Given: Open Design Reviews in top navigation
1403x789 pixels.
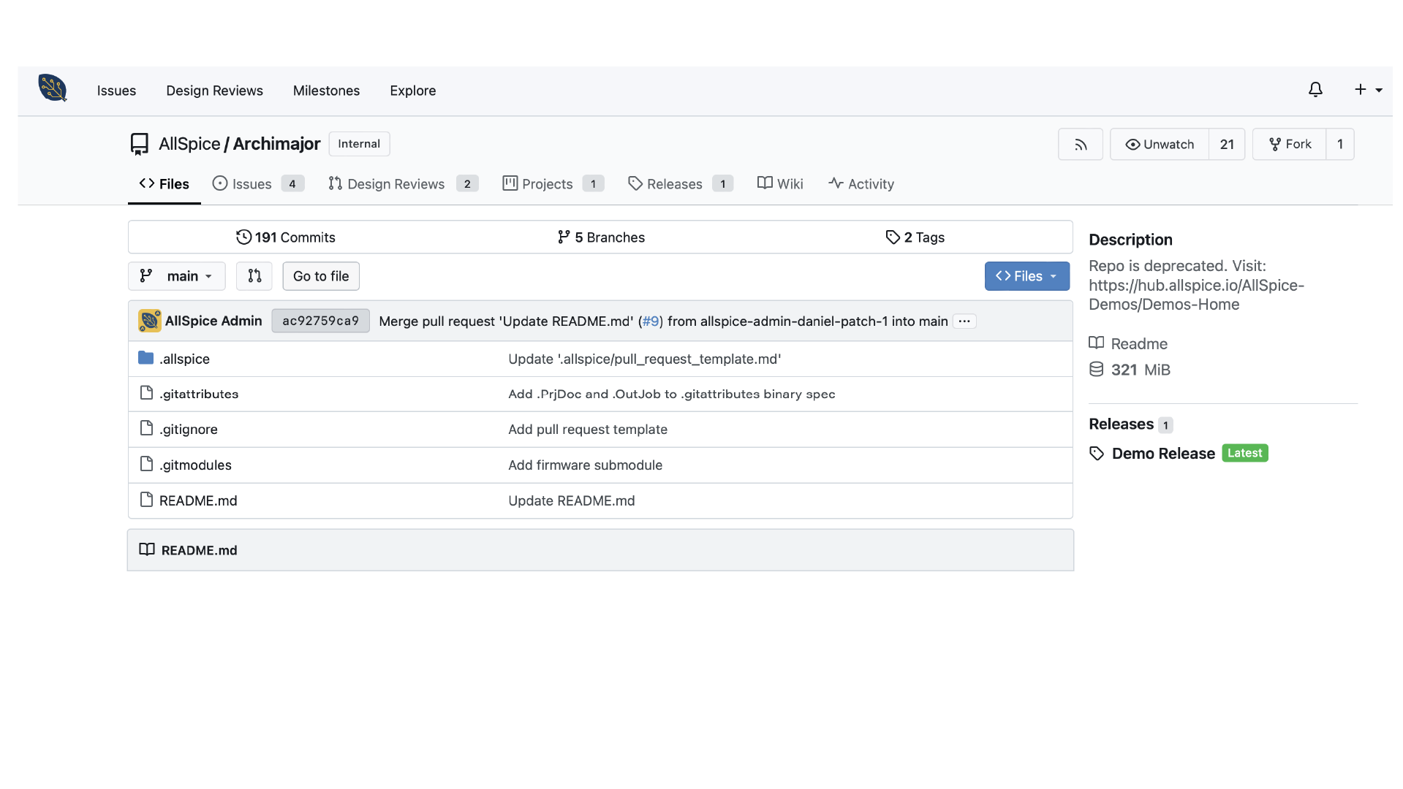Looking at the screenshot, I should [214, 91].
